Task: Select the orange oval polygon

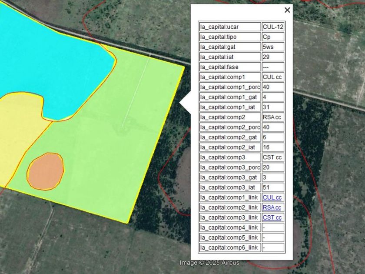Action: [x=45, y=171]
